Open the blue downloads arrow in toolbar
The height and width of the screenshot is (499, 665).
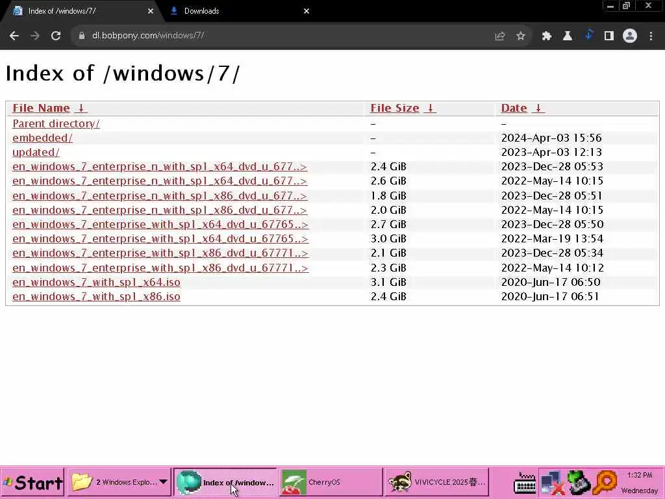[x=588, y=35]
